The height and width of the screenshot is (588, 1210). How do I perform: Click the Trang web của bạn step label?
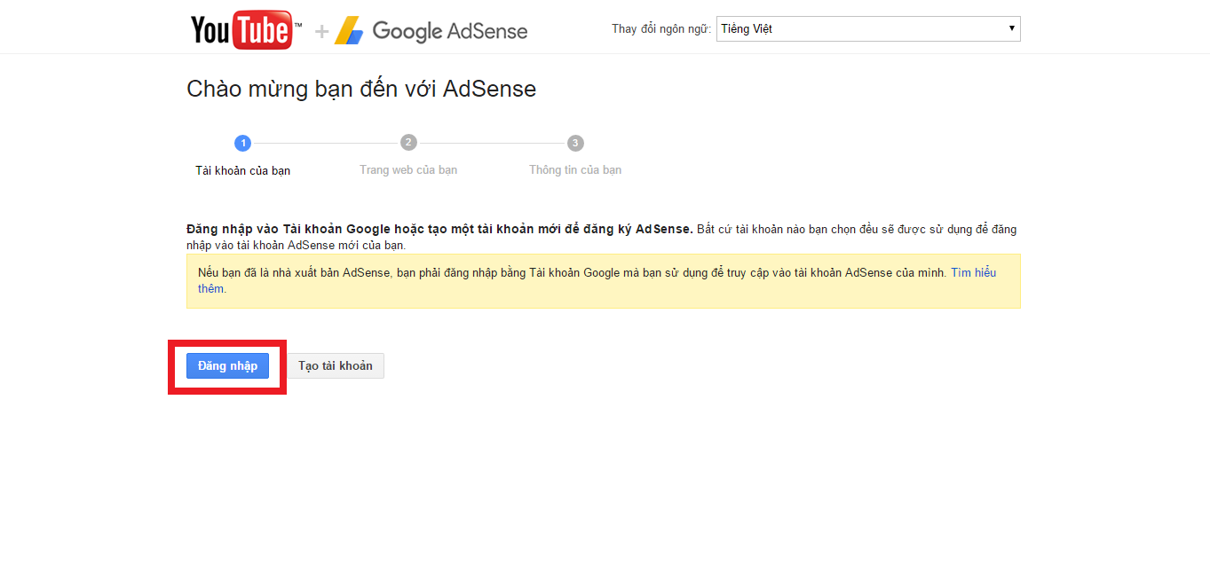(x=408, y=169)
